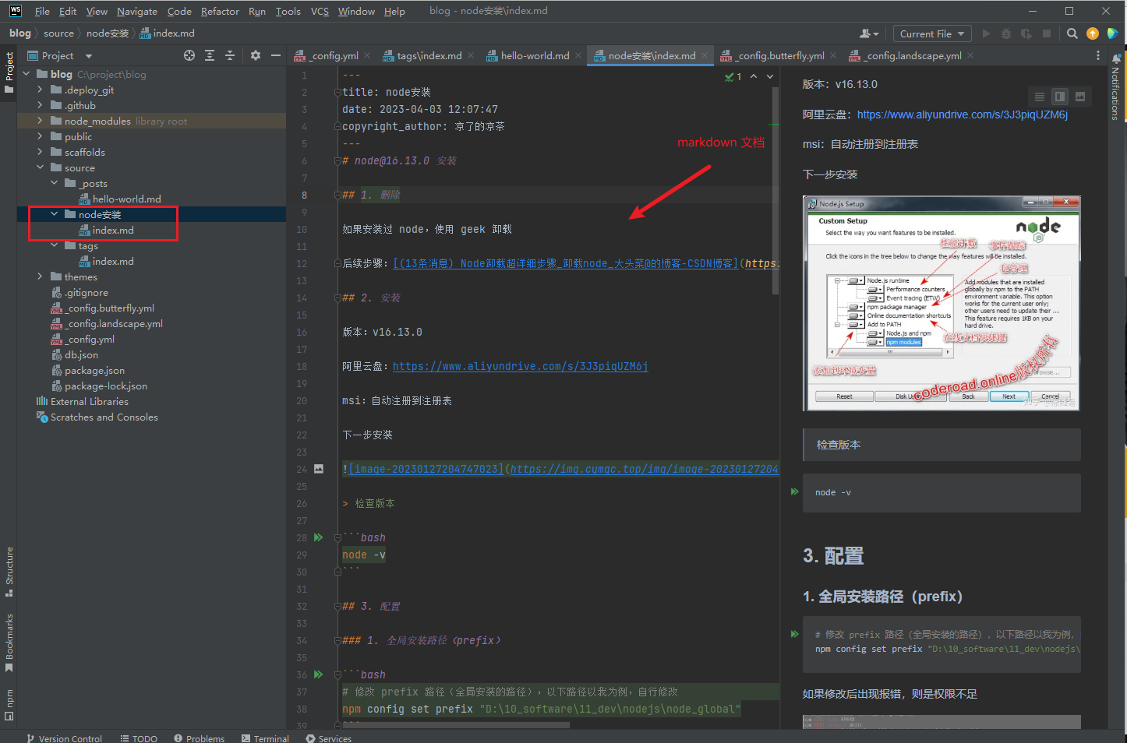Open aliyundrive link in preview pane

(963, 114)
